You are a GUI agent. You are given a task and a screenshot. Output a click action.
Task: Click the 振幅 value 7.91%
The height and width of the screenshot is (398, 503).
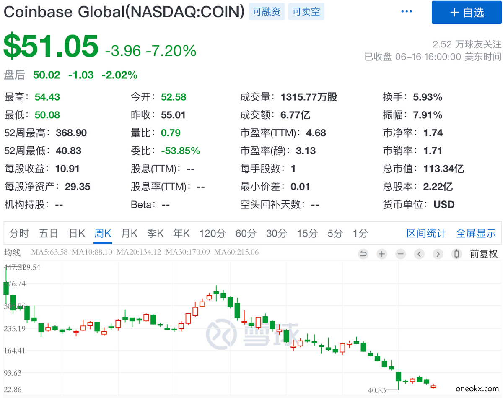point(428,115)
